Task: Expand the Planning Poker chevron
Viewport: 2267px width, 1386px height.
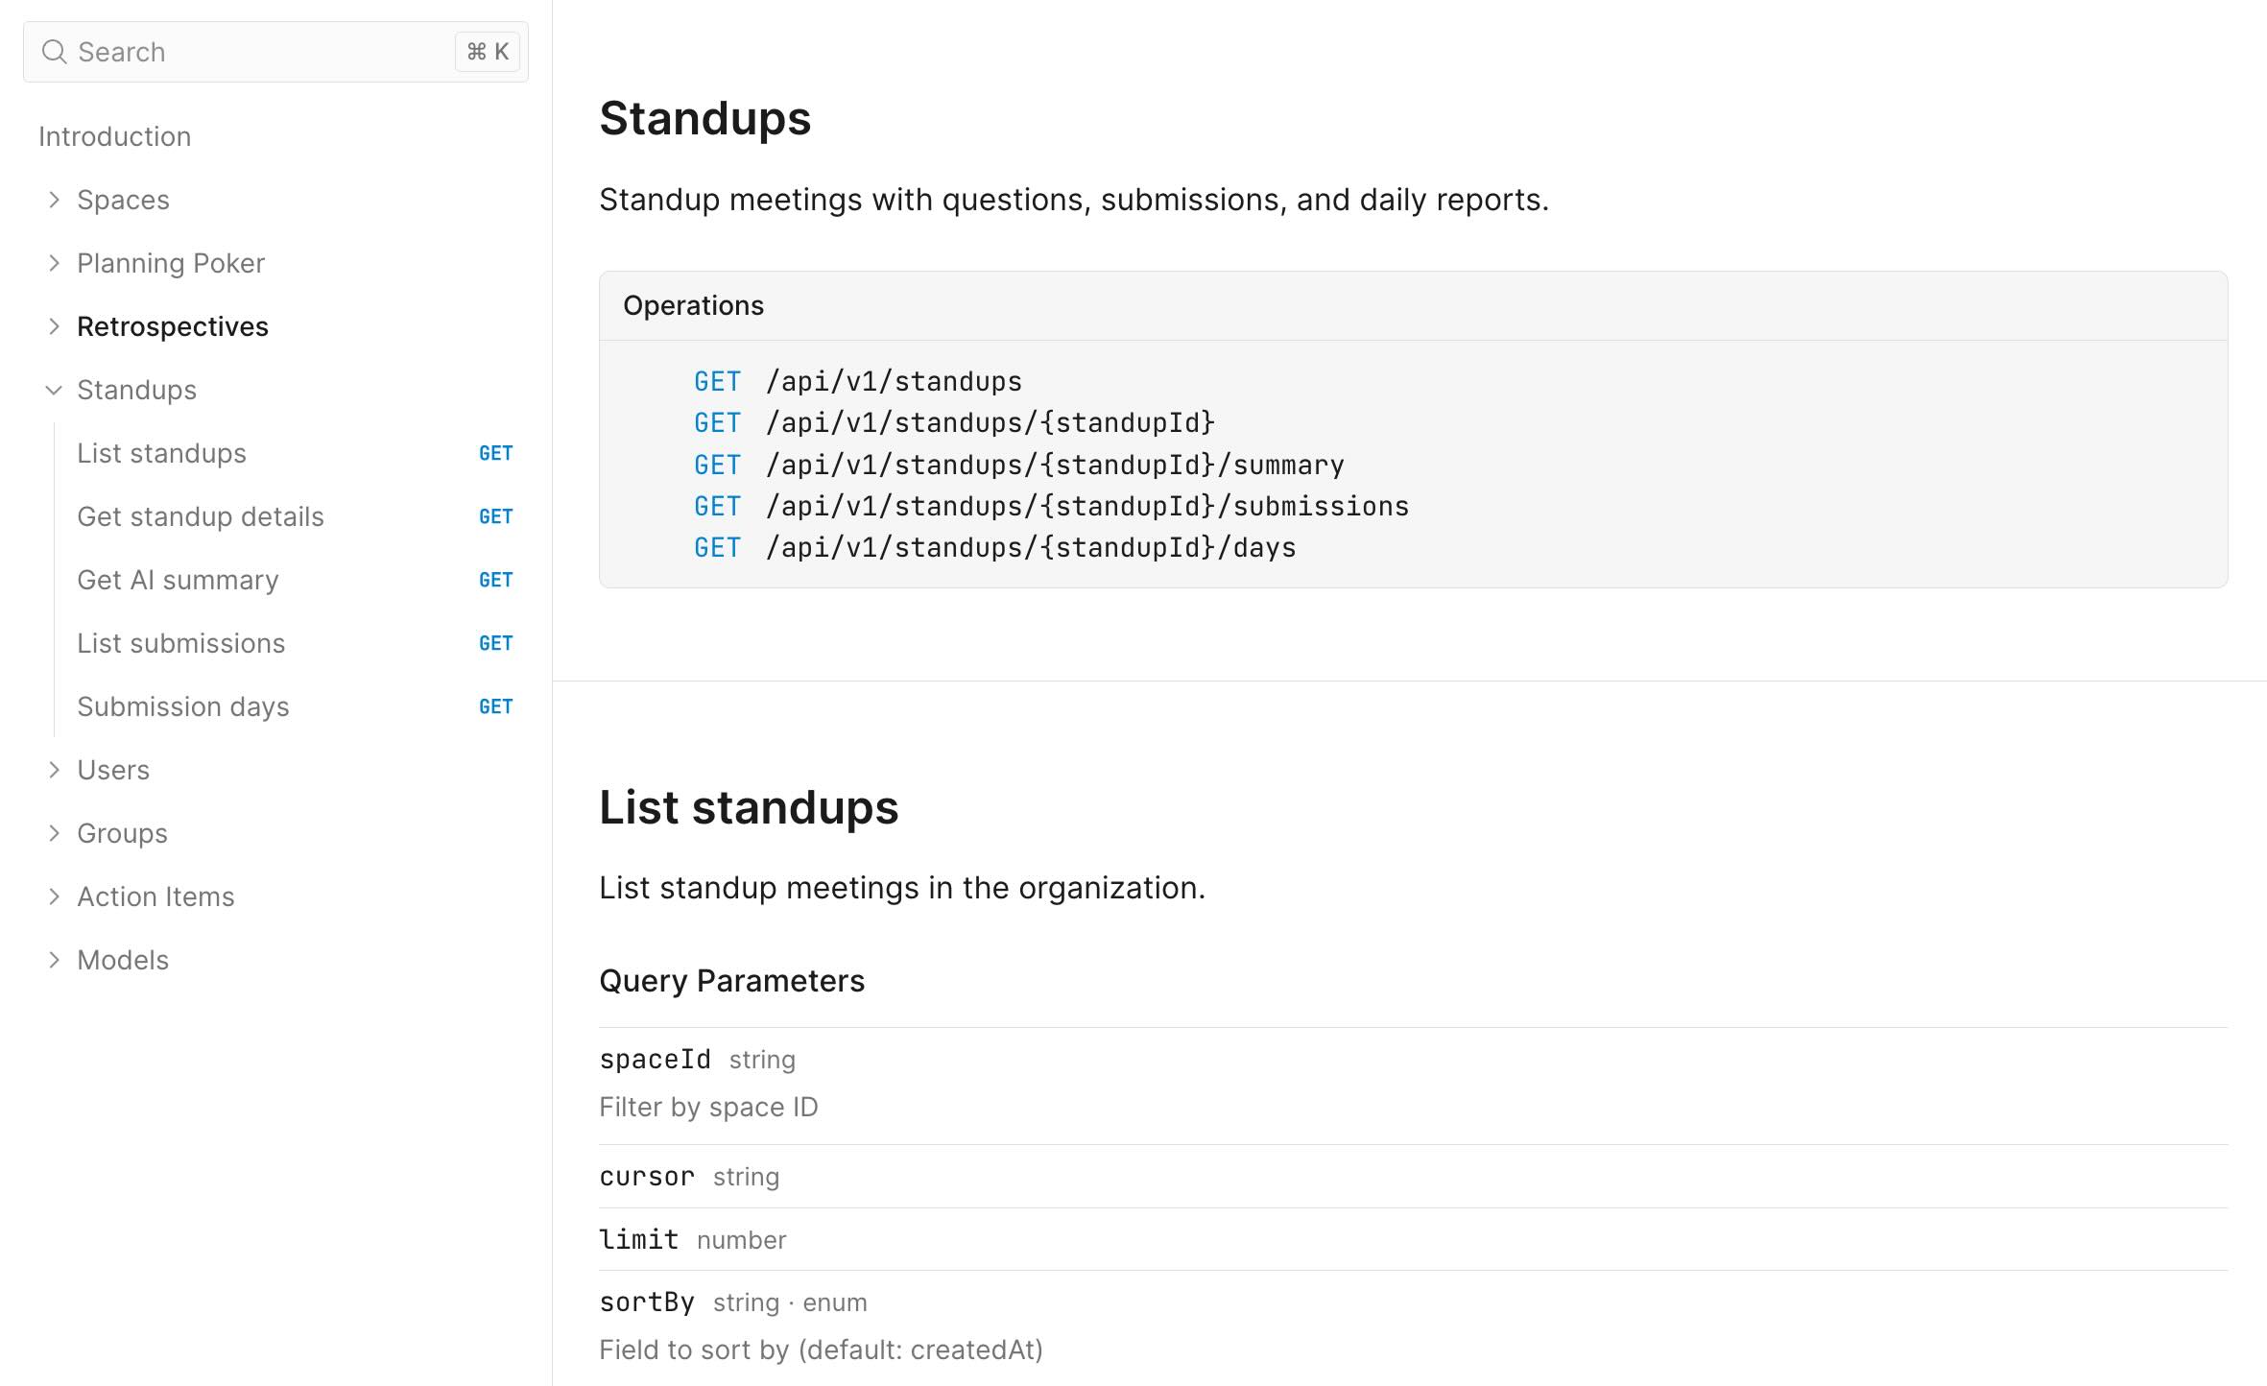Action: 55,263
